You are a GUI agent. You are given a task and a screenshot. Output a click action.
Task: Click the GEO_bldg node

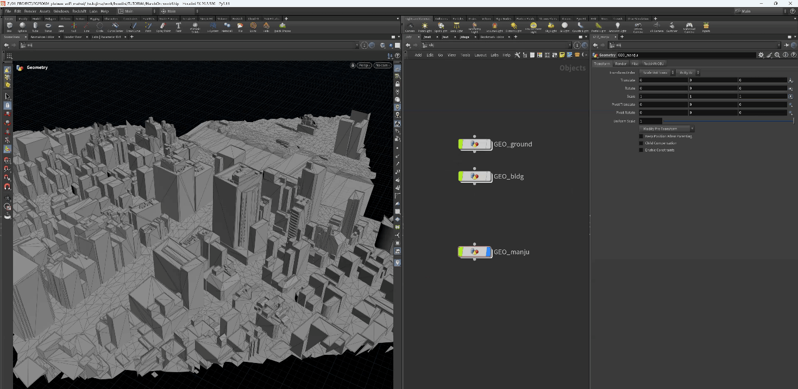click(474, 176)
